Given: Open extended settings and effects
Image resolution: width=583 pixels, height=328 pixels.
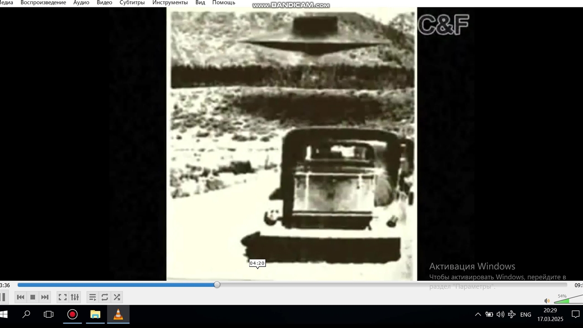Looking at the screenshot, I should tap(75, 297).
